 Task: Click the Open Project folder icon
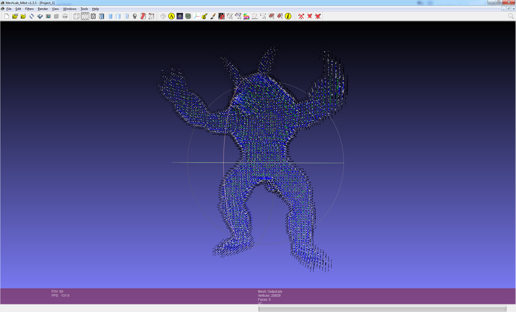point(15,16)
